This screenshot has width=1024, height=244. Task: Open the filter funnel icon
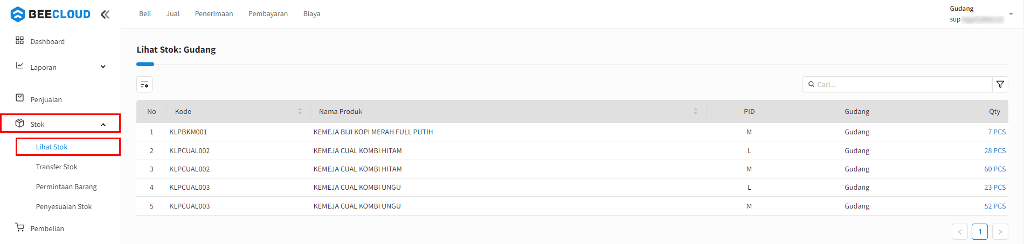point(1000,84)
